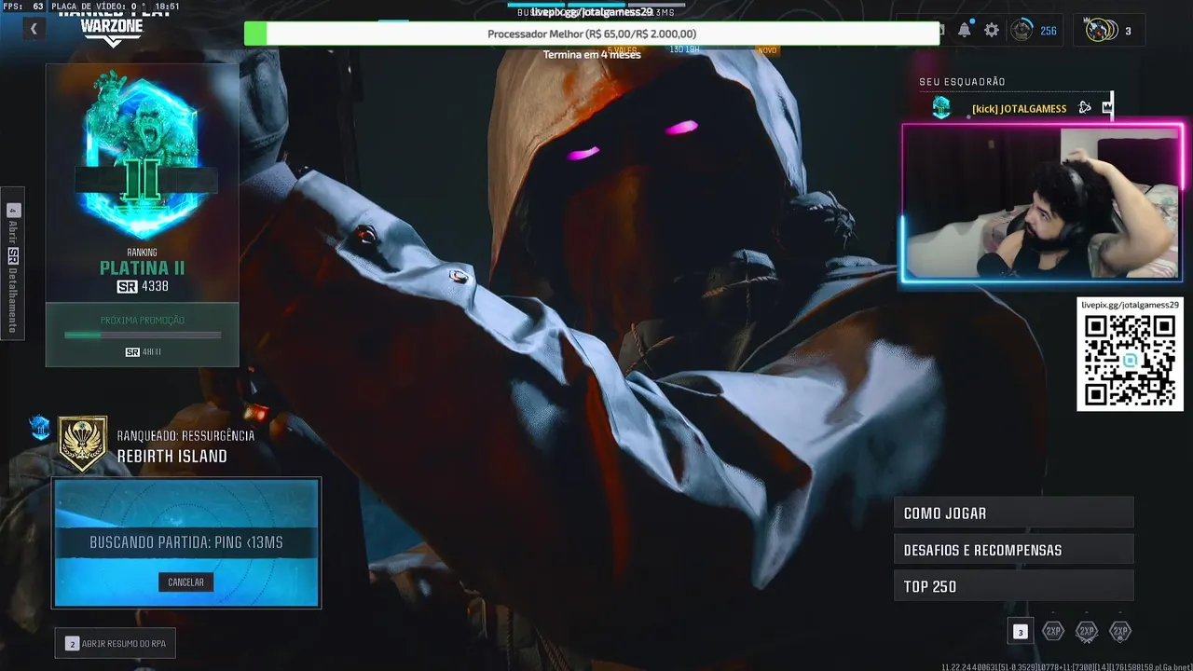1193x671 pixels.
Task: Open player level 256 profile
Action: [x=1035, y=31]
